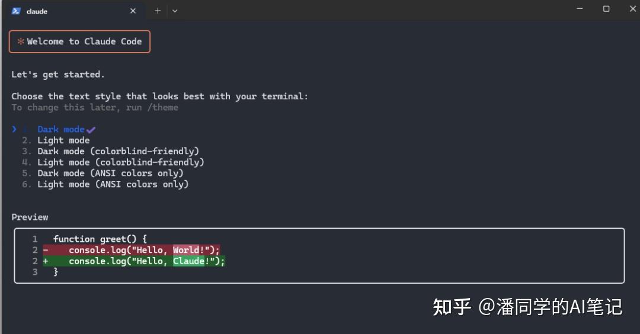
Task: Select the Light mode option
Action: coord(63,140)
